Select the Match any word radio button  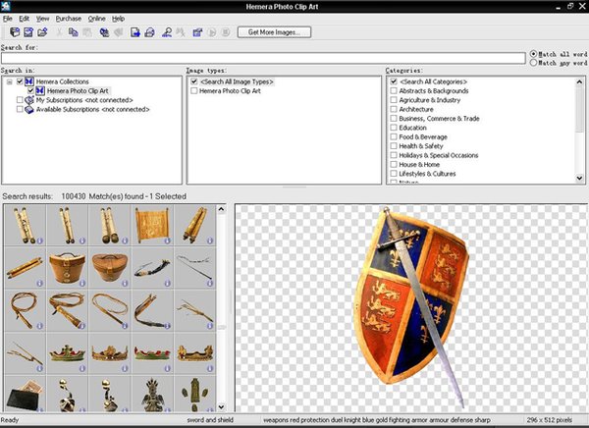pyautogui.click(x=533, y=63)
